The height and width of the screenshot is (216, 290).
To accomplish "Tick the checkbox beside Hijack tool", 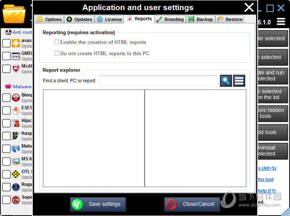I will click(6, 123).
